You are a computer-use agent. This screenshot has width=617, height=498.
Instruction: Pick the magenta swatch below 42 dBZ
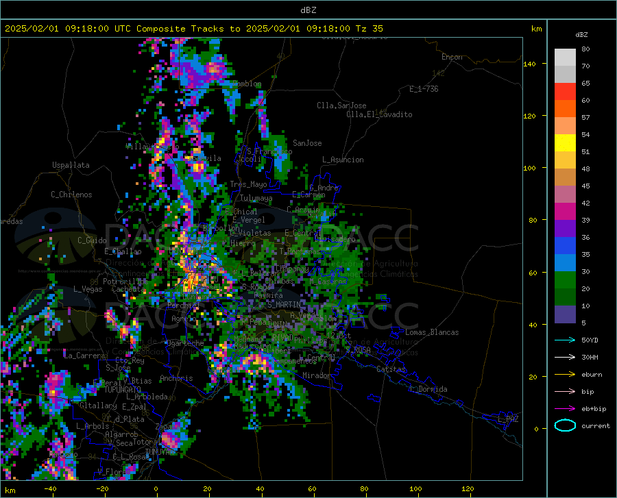565,212
